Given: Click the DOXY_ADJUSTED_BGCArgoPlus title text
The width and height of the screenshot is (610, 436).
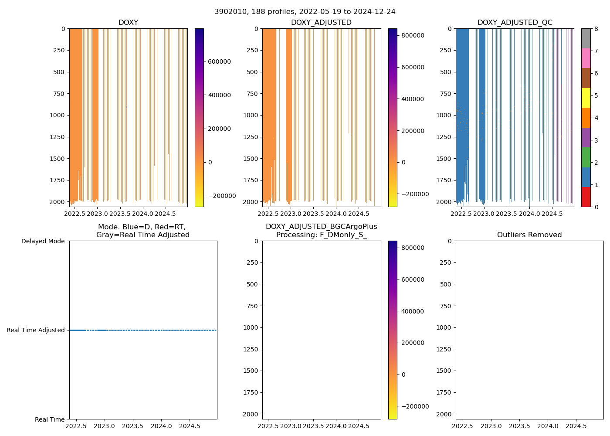Looking at the screenshot, I should [x=321, y=227].
